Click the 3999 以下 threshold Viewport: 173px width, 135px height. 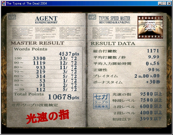click(151, 119)
